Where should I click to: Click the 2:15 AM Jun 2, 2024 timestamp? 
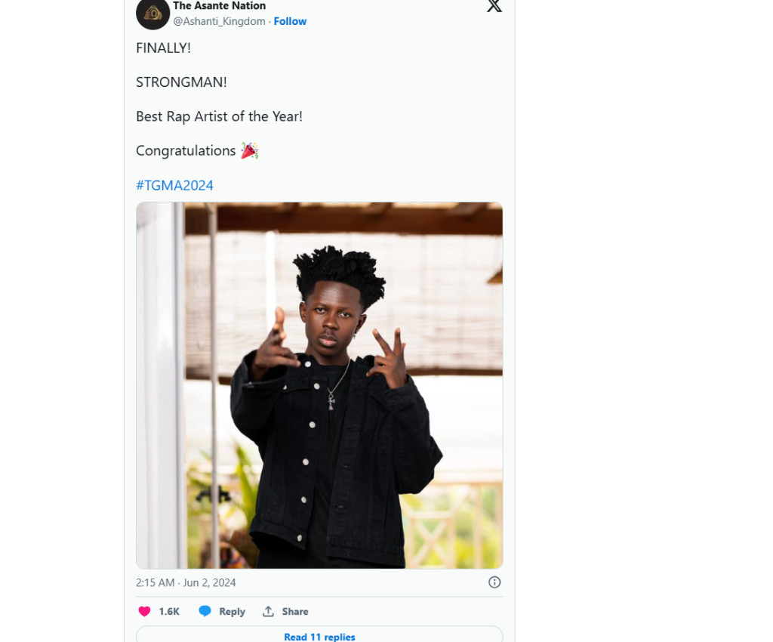186,582
